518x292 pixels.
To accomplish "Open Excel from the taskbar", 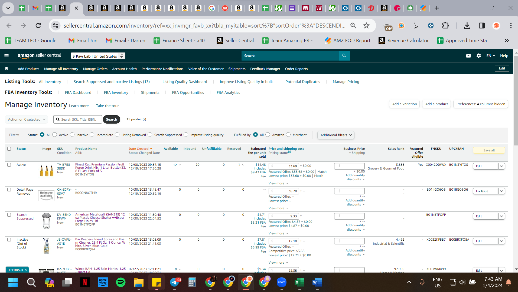I will pyautogui.click(x=299, y=283).
